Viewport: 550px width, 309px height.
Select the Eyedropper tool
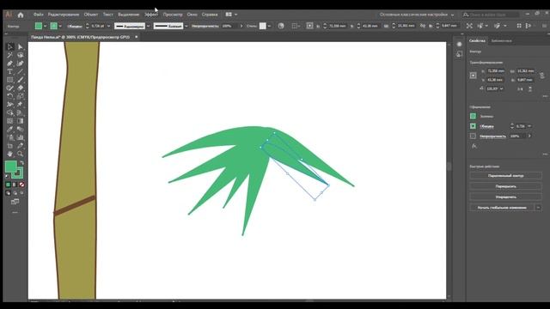(9, 130)
